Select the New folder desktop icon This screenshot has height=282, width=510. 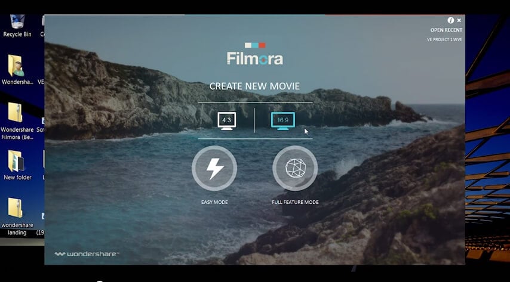pyautogui.click(x=17, y=165)
